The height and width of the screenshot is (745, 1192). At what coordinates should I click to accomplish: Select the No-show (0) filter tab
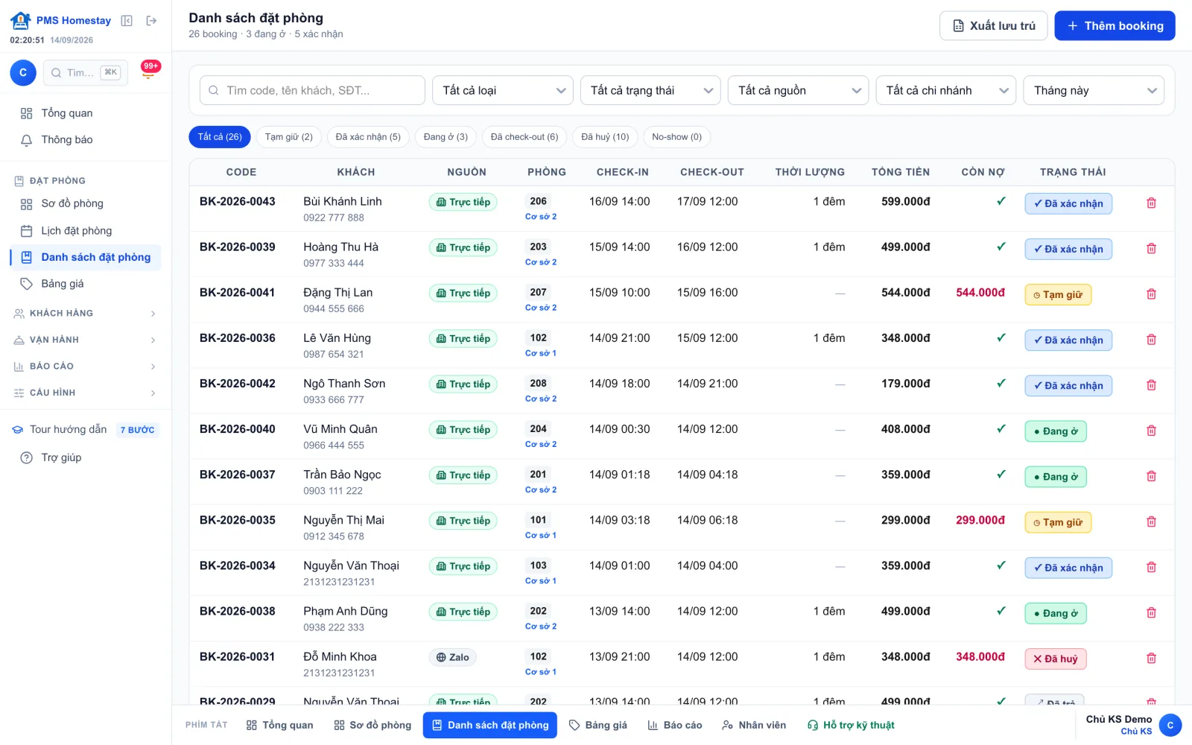[676, 137]
